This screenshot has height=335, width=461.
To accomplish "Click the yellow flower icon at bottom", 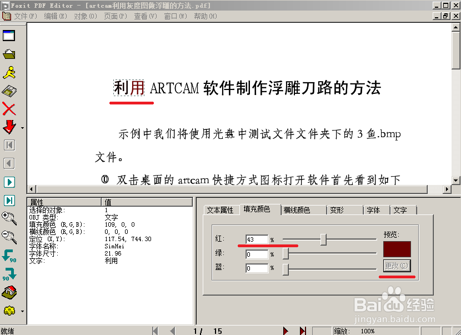I will tap(9, 311).
